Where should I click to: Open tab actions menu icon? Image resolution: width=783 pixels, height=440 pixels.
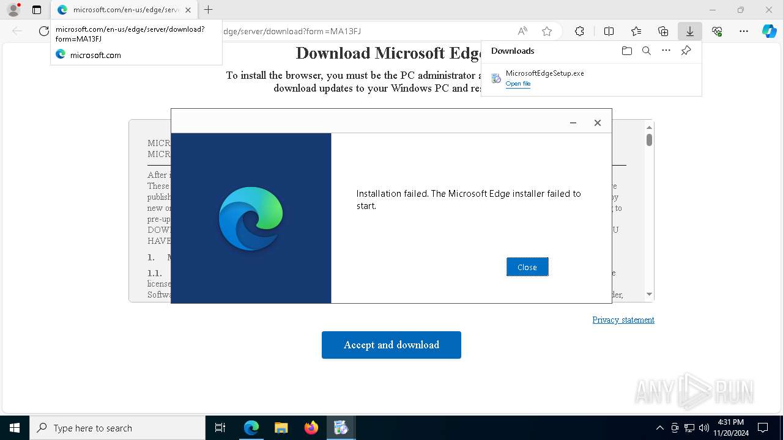[x=37, y=10]
